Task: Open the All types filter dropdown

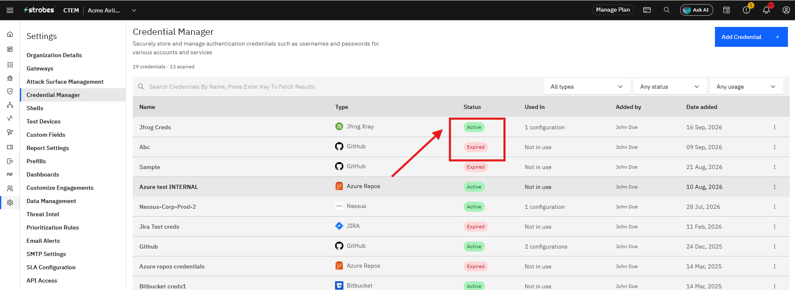Action: click(x=587, y=87)
